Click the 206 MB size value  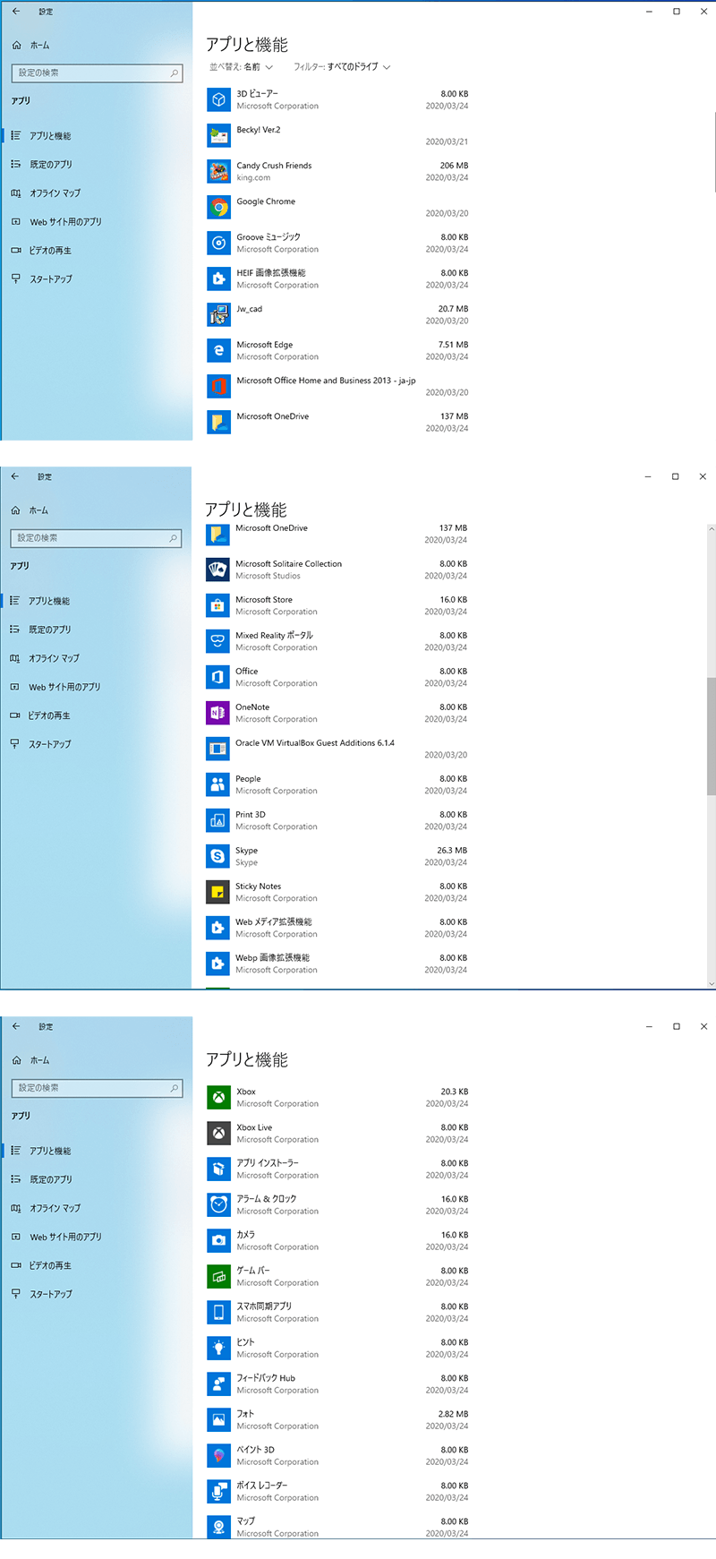[x=454, y=166]
